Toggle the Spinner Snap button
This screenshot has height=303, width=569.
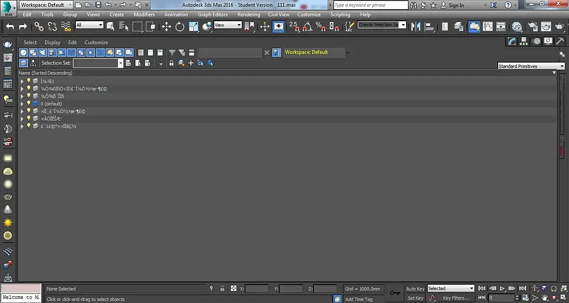click(334, 27)
